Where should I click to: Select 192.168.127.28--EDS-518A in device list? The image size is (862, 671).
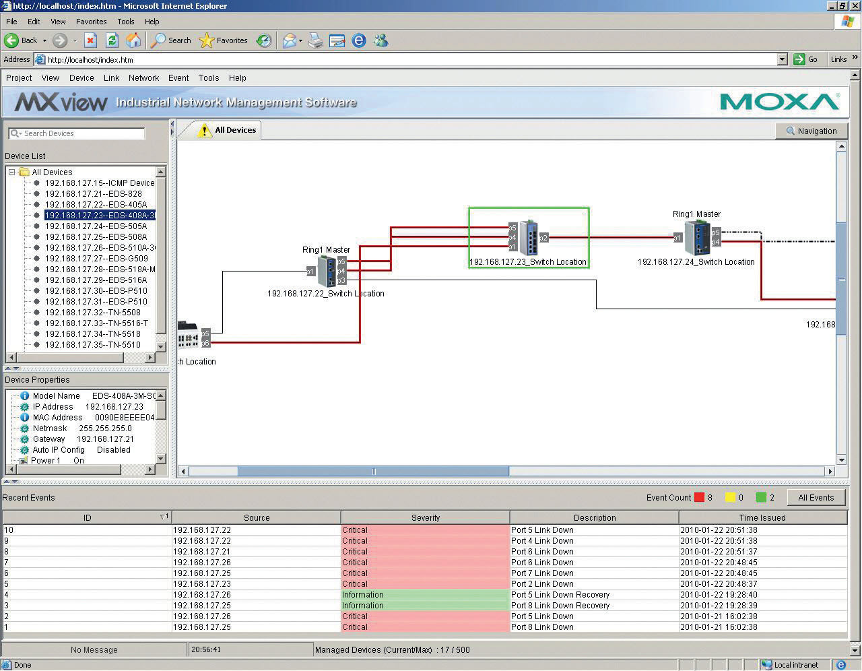[x=100, y=269]
